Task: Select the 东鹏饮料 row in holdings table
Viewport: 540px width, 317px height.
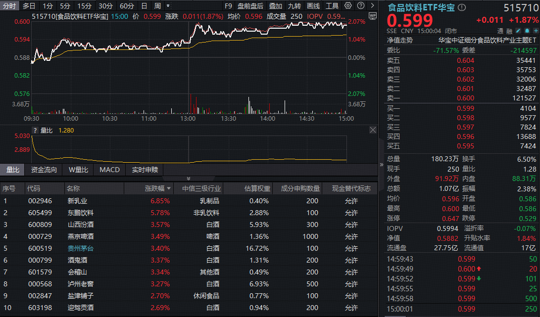Action: [x=81, y=213]
